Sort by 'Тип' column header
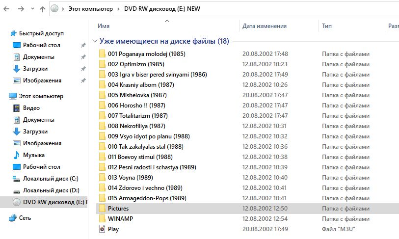The width and height of the screenshot is (399, 239). (327, 26)
